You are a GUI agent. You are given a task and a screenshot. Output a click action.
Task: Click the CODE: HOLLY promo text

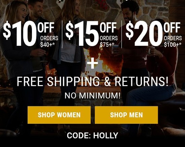tap(92, 136)
